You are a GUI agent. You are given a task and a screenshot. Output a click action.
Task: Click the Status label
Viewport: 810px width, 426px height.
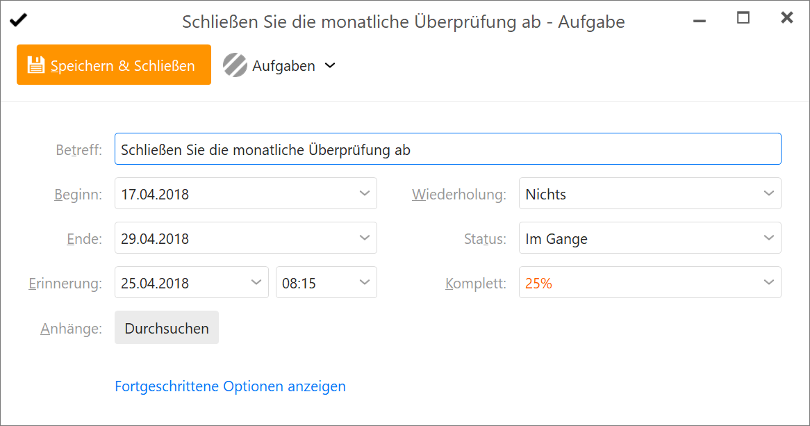[x=485, y=239]
